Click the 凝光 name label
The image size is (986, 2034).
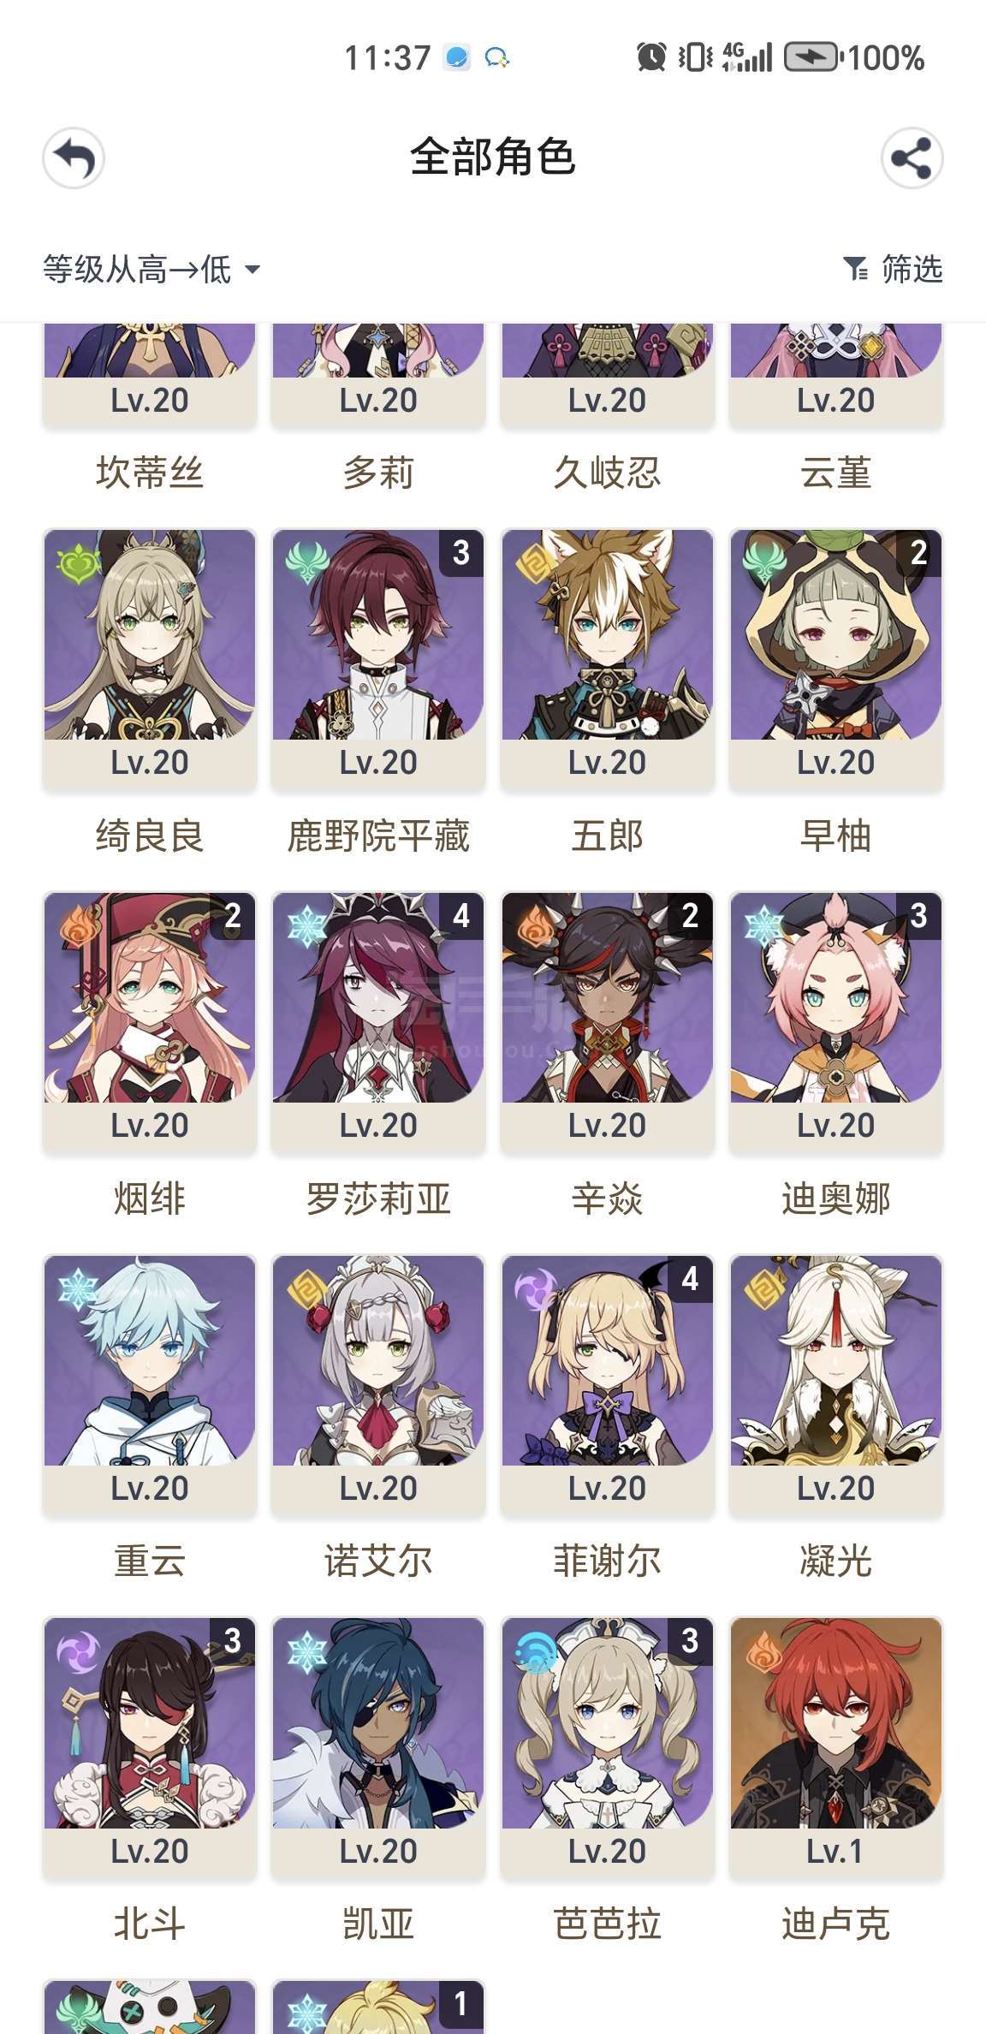[x=836, y=1561]
